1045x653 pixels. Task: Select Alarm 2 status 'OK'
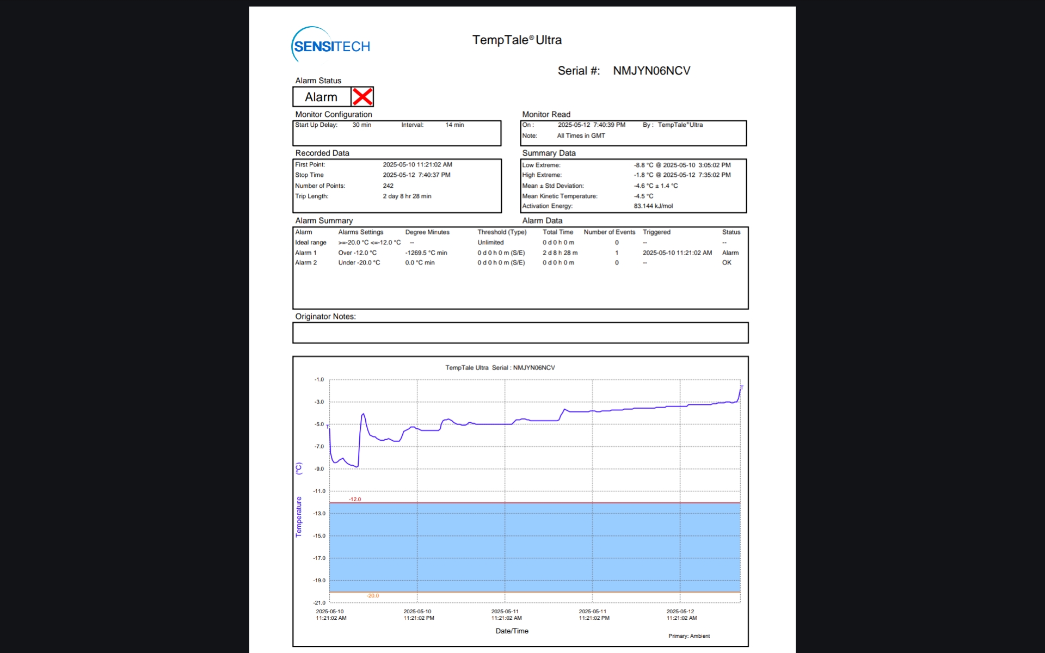click(x=727, y=263)
